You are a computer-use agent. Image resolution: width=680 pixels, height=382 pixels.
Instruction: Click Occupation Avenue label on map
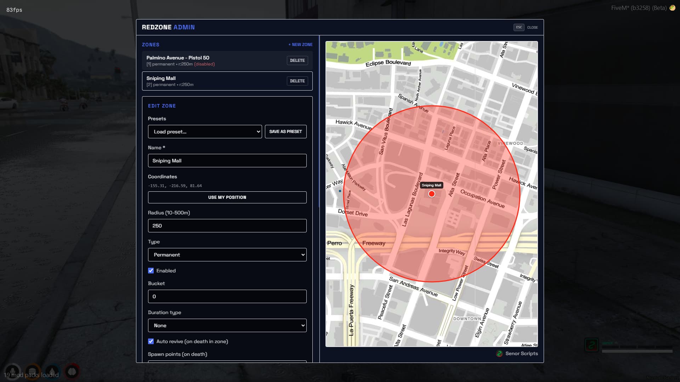coord(482,199)
